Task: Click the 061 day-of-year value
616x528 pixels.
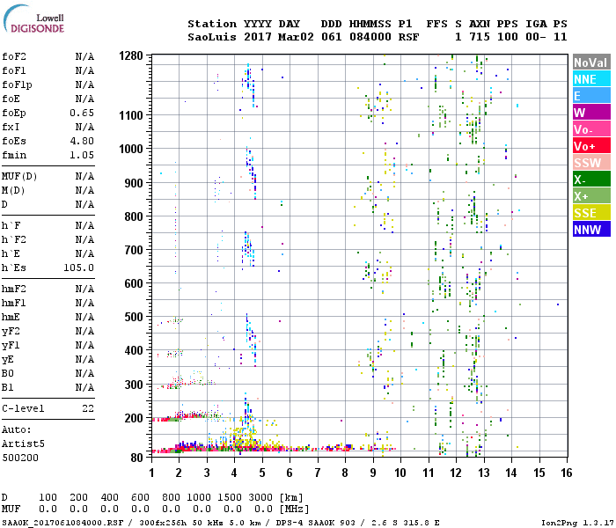Action: point(331,37)
